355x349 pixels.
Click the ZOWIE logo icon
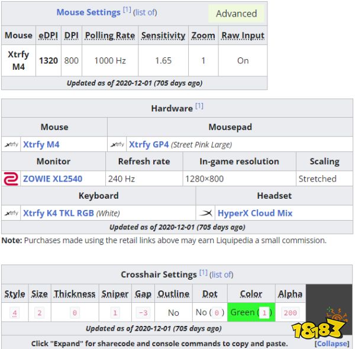tap(11, 179)
